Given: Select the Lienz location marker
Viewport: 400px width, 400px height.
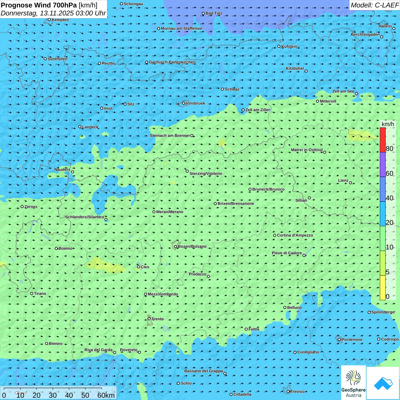Looking at the screenshot, I should (x=351, y=183).
